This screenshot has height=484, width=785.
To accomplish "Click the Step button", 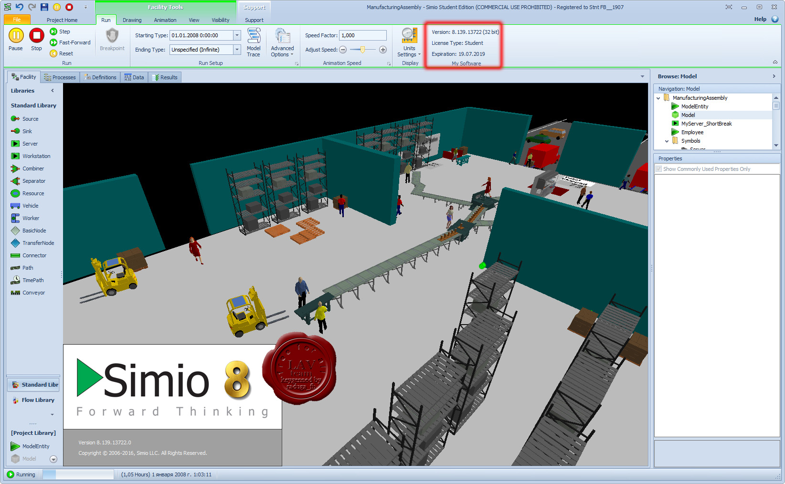I will tap(60, 32).
